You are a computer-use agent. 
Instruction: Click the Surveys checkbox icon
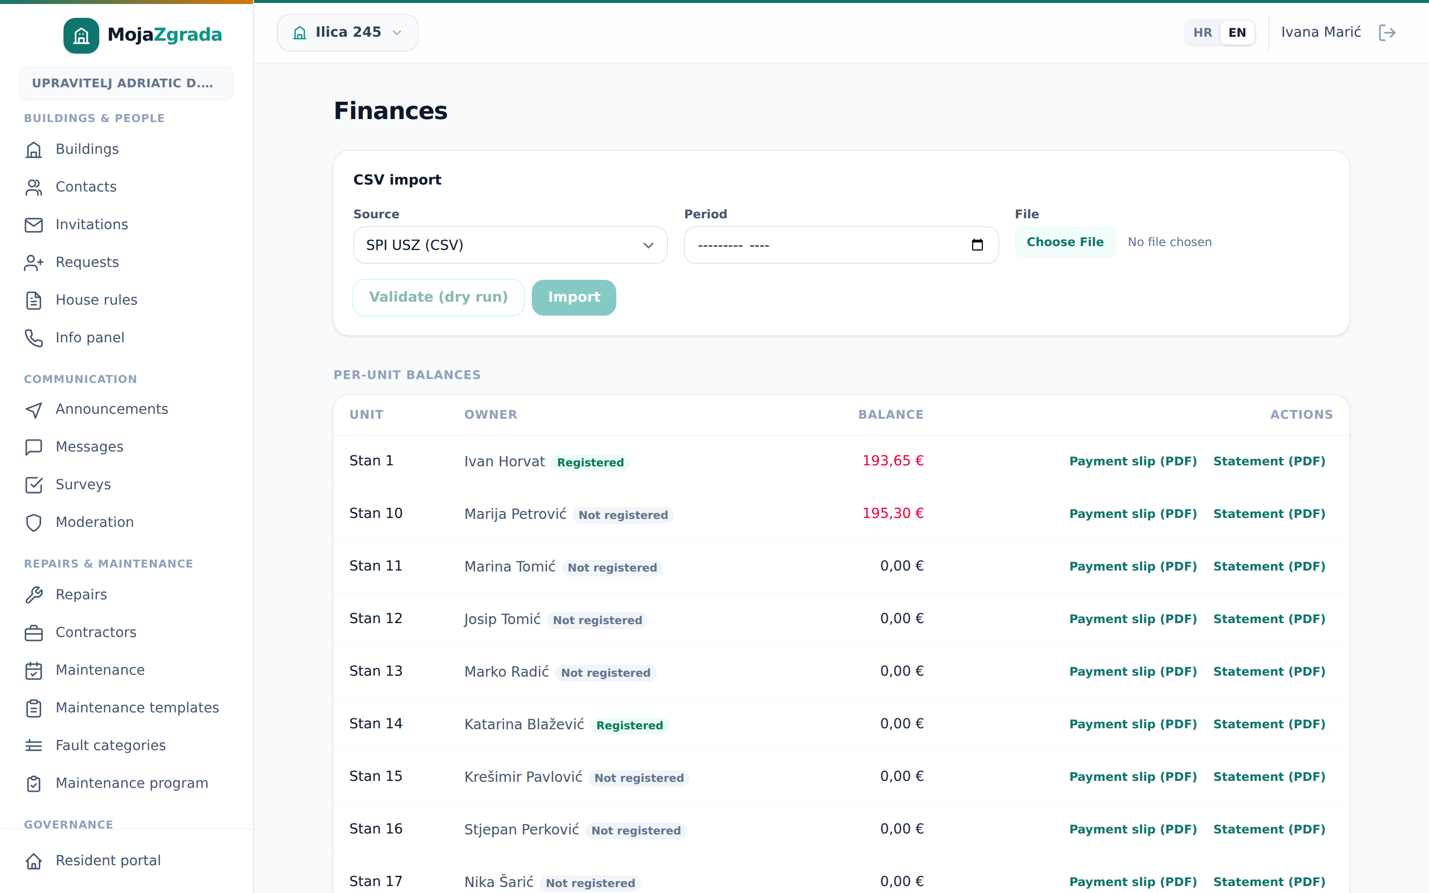coord(34,485)
